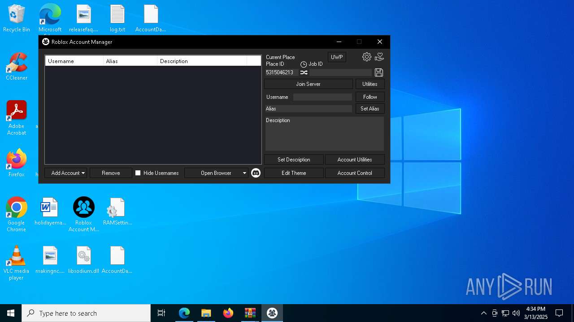Open the Edit Theme button
574x322 pixels.
point(294,173)
